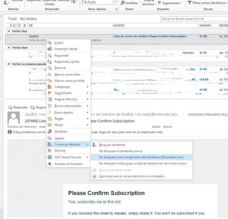Select OneNote in the context menu
228x219 pixels.
click(68, 132)
